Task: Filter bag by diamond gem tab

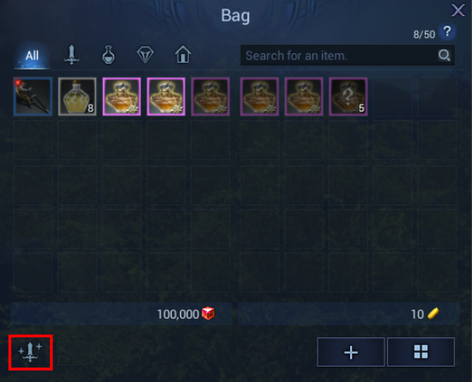Action: tap(145, 55)
